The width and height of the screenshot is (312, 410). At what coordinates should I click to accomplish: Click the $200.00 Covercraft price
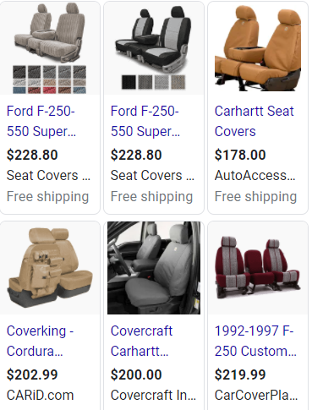[136, 374]
